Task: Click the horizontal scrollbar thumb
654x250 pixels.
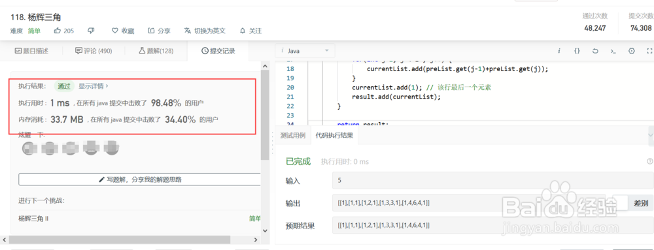Action: click(x=119, y=240)
